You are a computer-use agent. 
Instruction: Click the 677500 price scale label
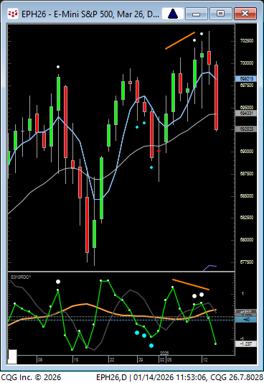click(x=247, y=262)
